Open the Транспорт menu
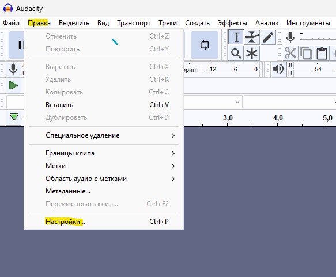 point(134,23)
